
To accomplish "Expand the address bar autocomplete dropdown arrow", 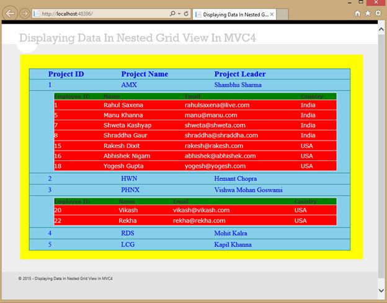I will tap(179, 14).
